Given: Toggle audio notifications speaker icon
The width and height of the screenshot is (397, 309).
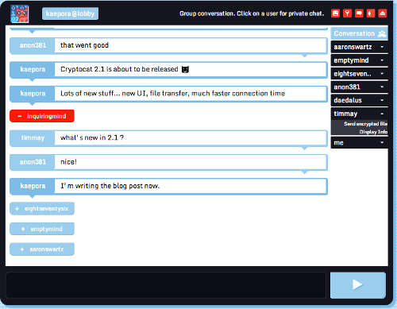Looking at the screenshot, I should pyautogui.click(x=371, y=14).
